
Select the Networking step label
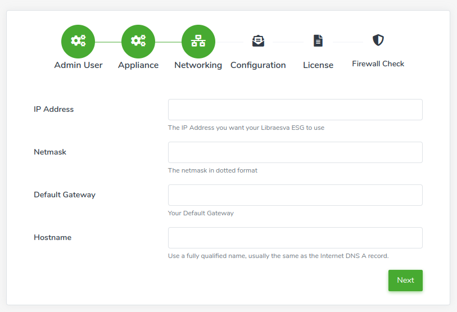[x=198, y=65]
